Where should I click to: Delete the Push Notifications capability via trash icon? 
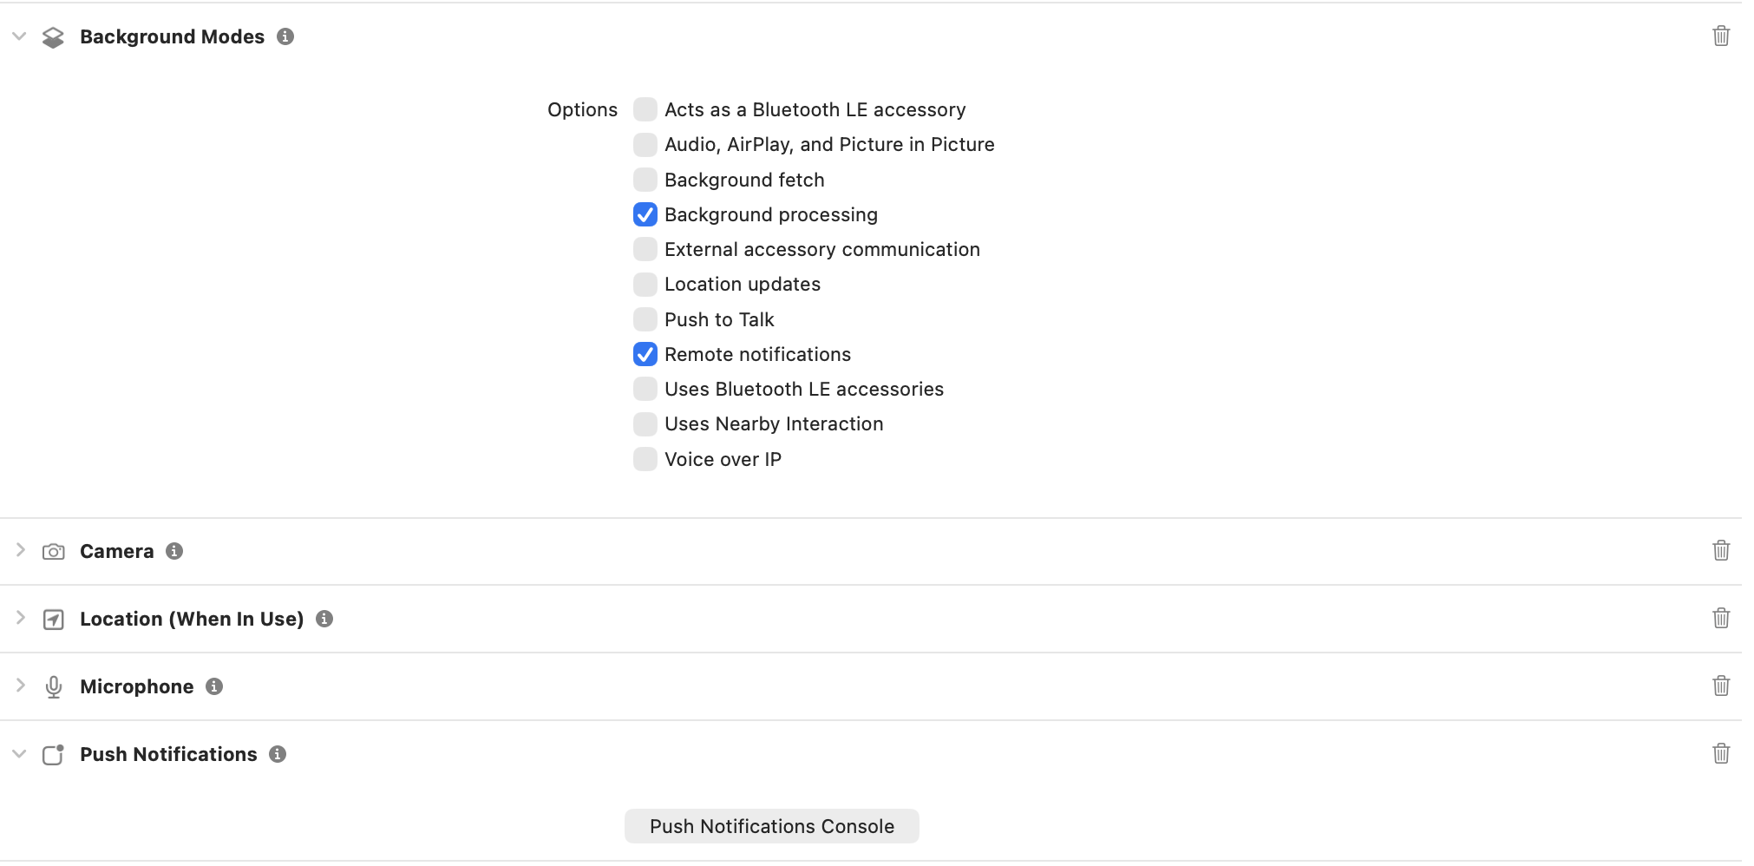point(1722,753)
